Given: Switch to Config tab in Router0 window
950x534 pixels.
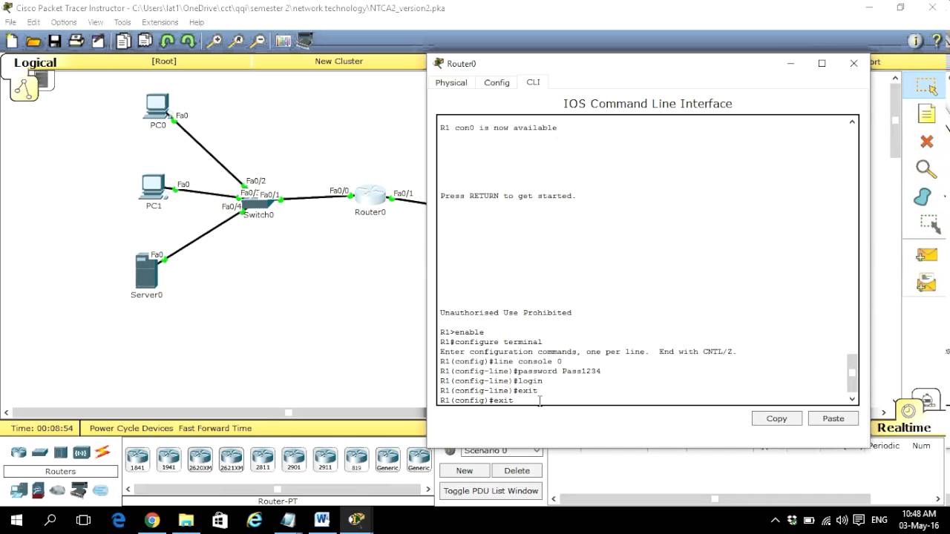Looking at the screenshot, I should click(x=497, y=82).
